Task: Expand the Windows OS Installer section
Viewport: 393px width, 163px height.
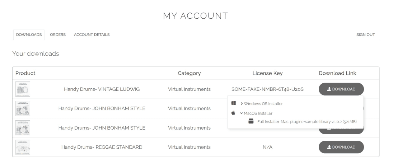Action: click(x=261, y=103)
